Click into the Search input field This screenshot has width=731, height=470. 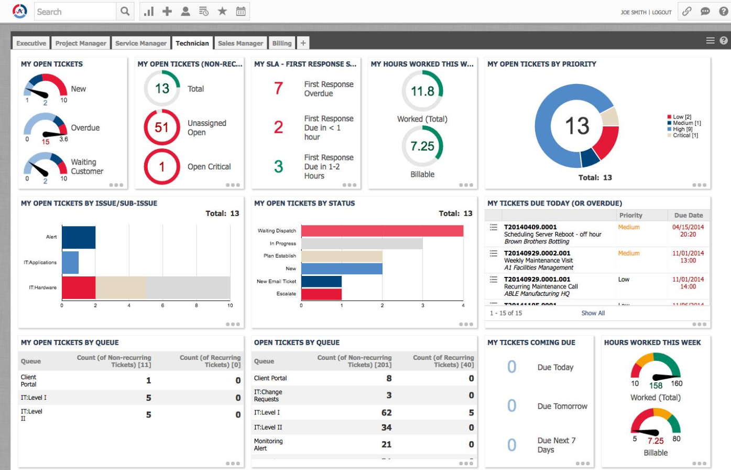[x=75, y=12]
